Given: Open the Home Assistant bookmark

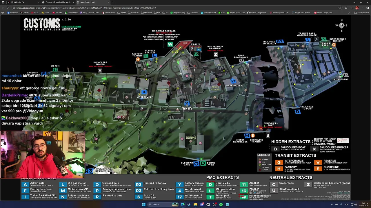Looking at the screenshot, I should (x=208, y=13).
